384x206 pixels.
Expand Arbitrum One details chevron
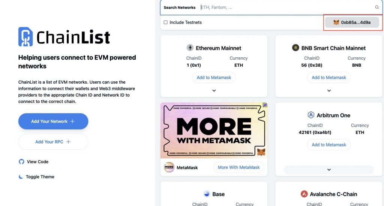(x=329, y=170)
